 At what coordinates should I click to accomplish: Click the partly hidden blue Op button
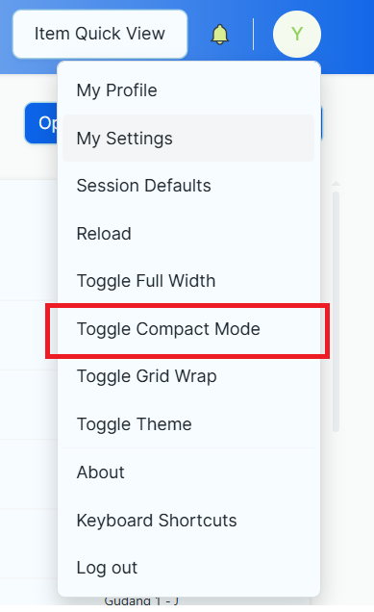[x=41, y=123]
